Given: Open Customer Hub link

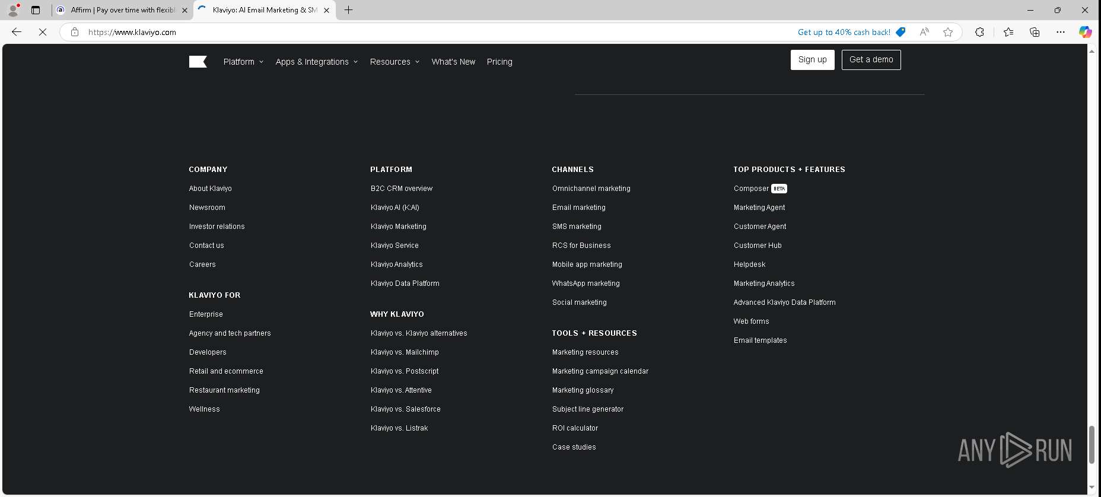Looking at the screenshot, I should pos(758,246).
